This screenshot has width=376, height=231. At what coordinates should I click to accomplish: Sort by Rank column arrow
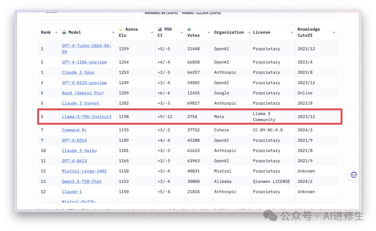[56, 32]
